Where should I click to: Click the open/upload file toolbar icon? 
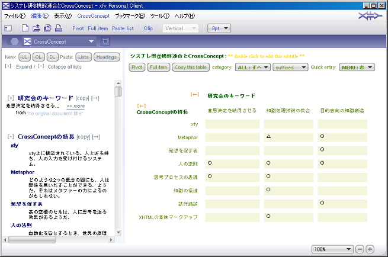[36, 28]
